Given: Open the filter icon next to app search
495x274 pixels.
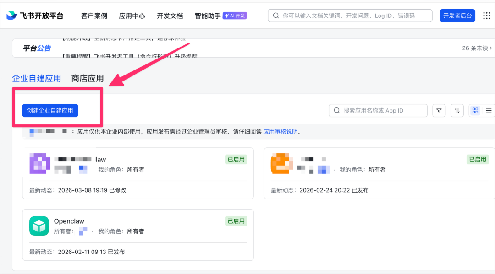Looking at the screenshot, I should pos(439,110).
